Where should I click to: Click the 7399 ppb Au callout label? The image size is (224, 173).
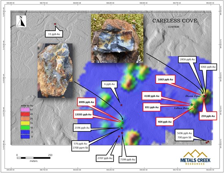tap(127, 159)
